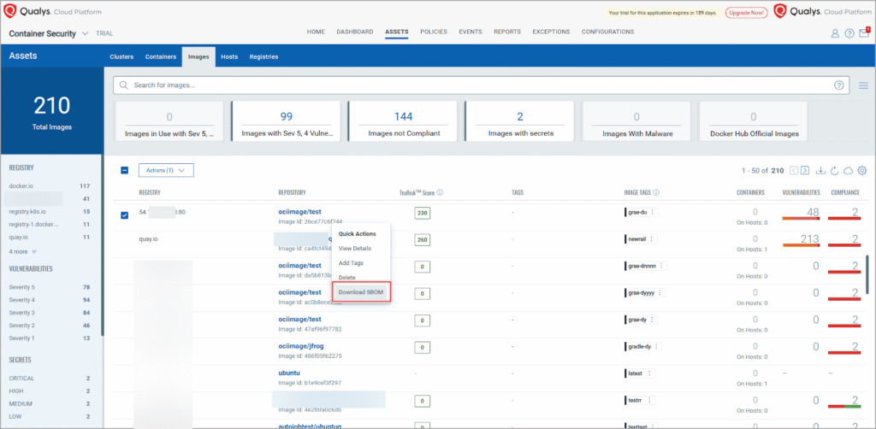Click the TruRisk Score info icon

pyautogui.click(x=441, y=192)
